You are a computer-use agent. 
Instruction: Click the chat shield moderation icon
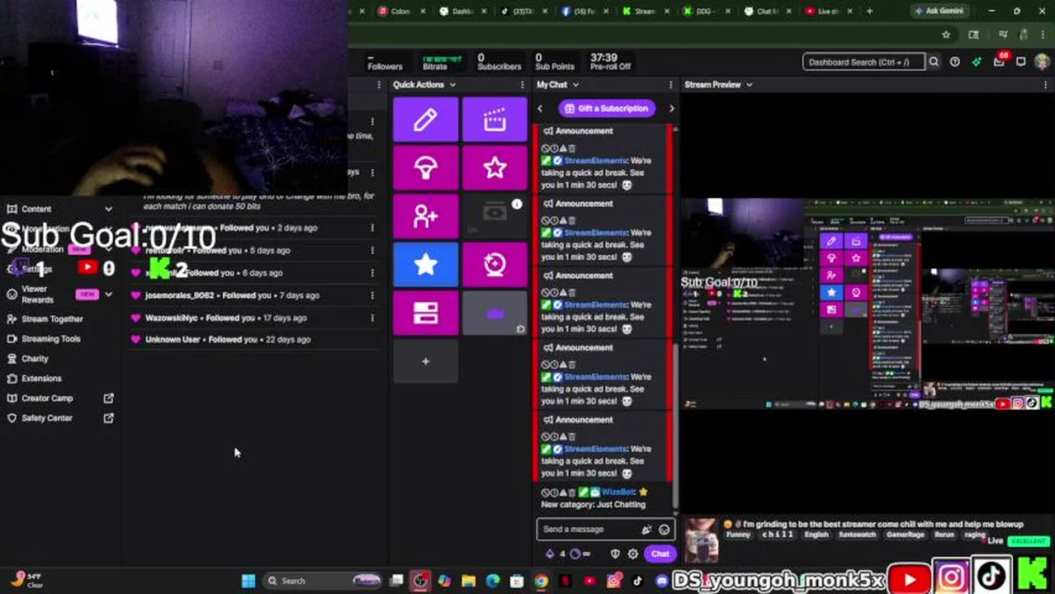click(x=615, y=554)
